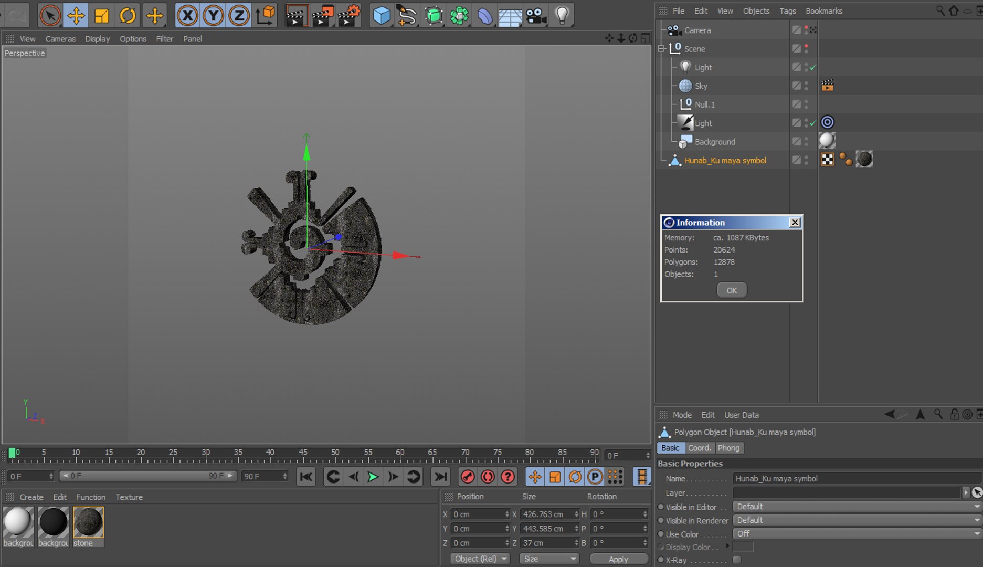Viewport: 983px width, 567px height.
Task: Toggle the Visible in Editor animation dot
Action: point(661,507)
